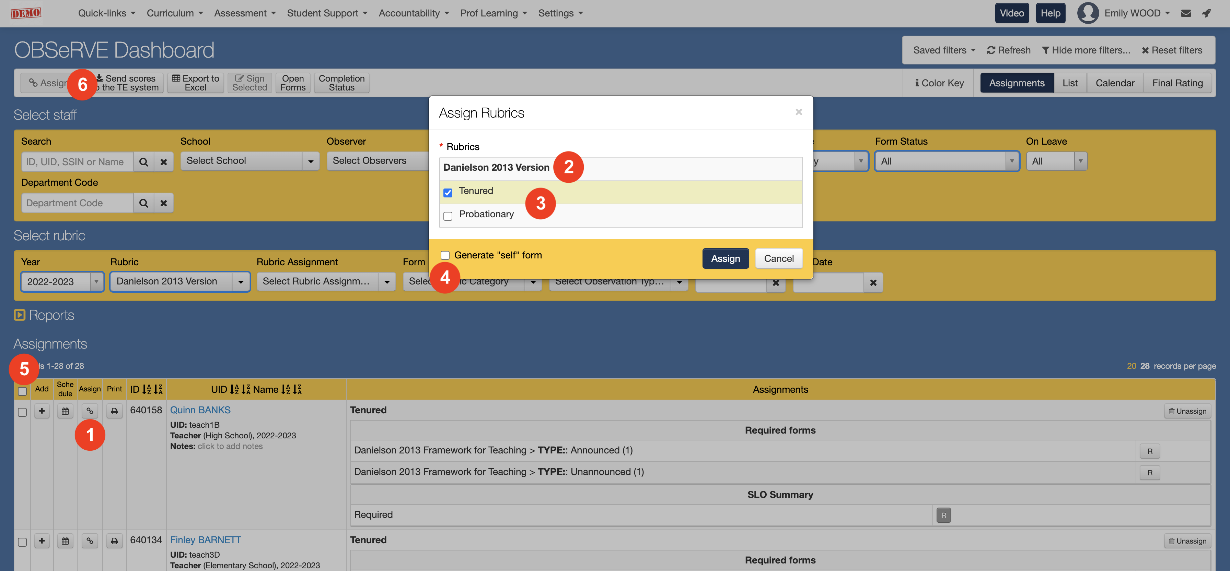The image size is (1230, 571).
Task: Click the add plus icon for Finley BARNETT
Action: [42, 540]
